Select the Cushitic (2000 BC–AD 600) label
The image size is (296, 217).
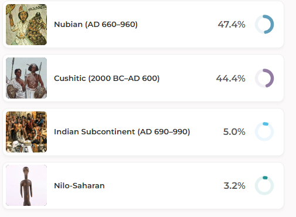pyautogui.click(x=107, y=79)
